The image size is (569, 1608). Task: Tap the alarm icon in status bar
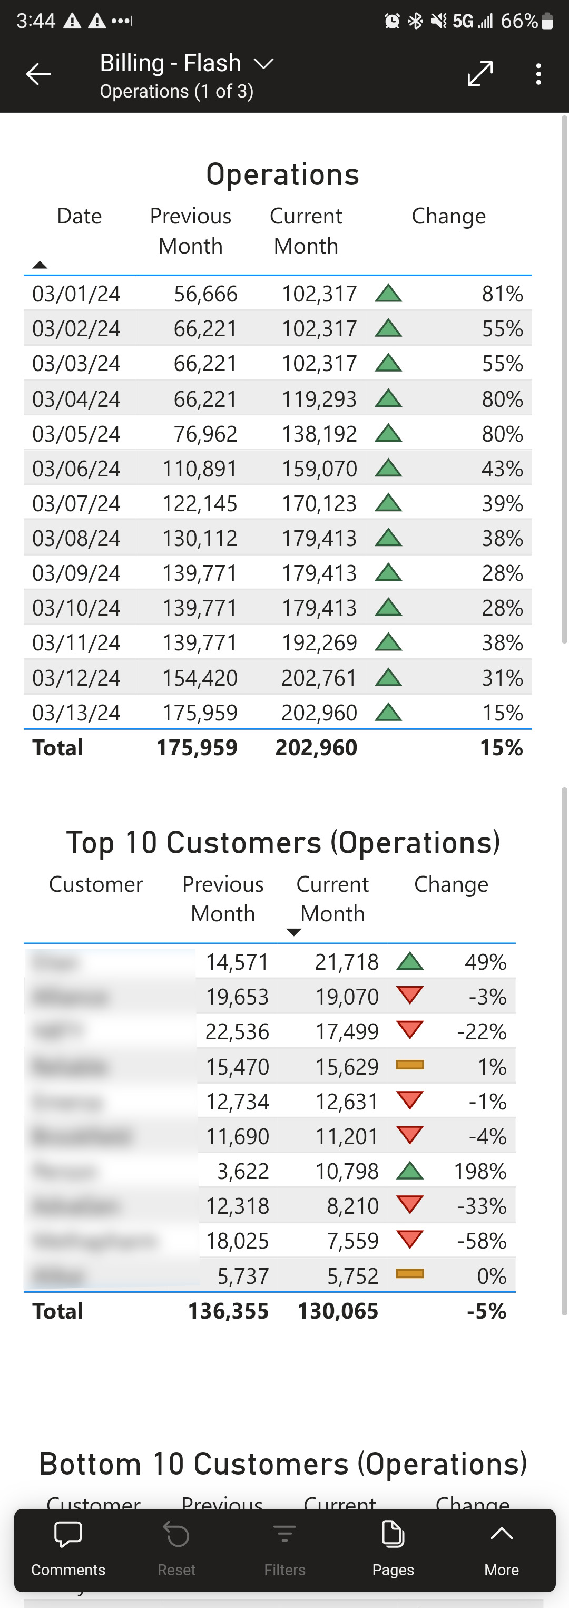click(x=392, y=21)
